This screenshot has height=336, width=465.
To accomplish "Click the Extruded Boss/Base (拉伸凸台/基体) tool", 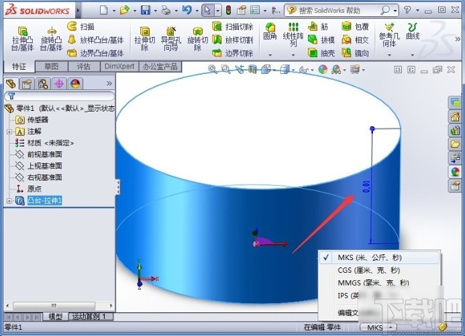I will [22, 38].
